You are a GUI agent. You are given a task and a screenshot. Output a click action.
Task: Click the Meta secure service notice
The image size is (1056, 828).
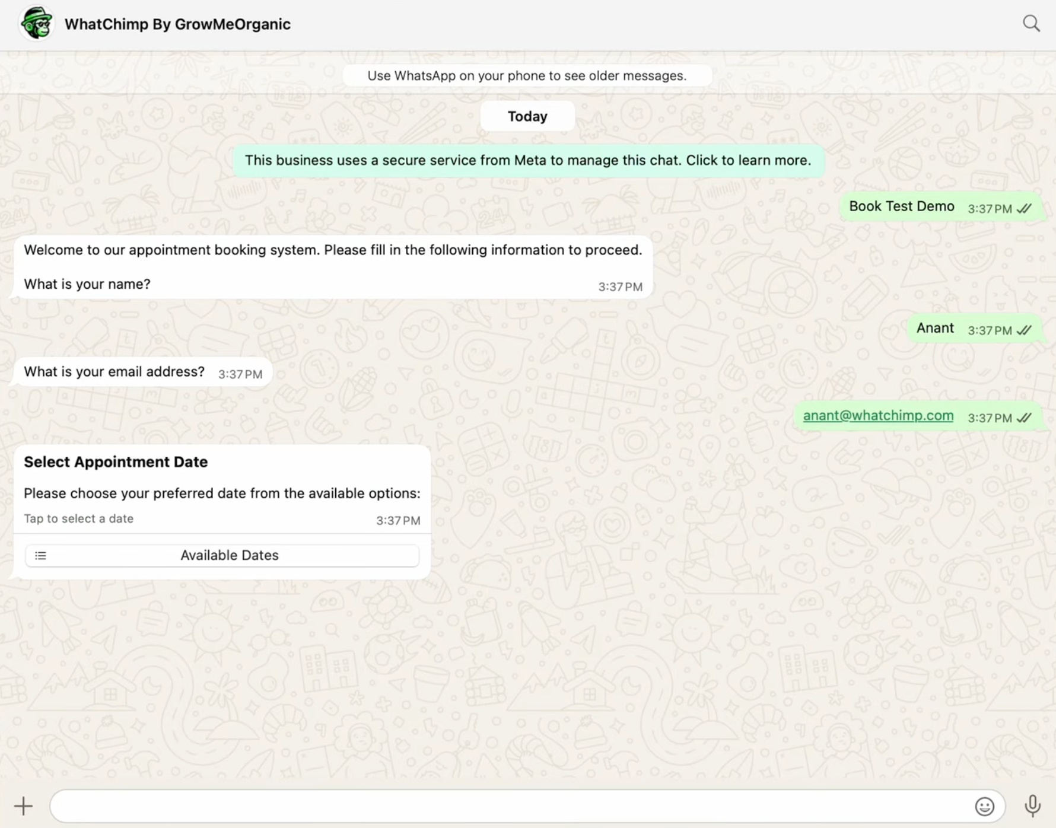click(528, 160)
